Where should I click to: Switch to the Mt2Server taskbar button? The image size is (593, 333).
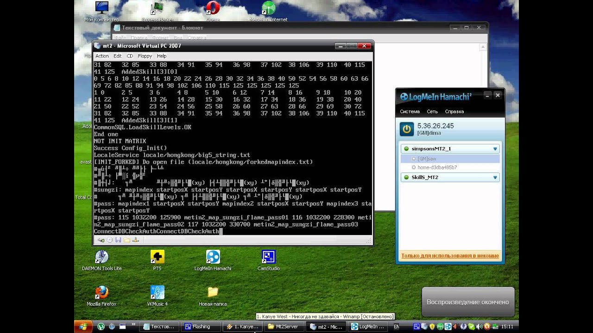coord(285,327)
